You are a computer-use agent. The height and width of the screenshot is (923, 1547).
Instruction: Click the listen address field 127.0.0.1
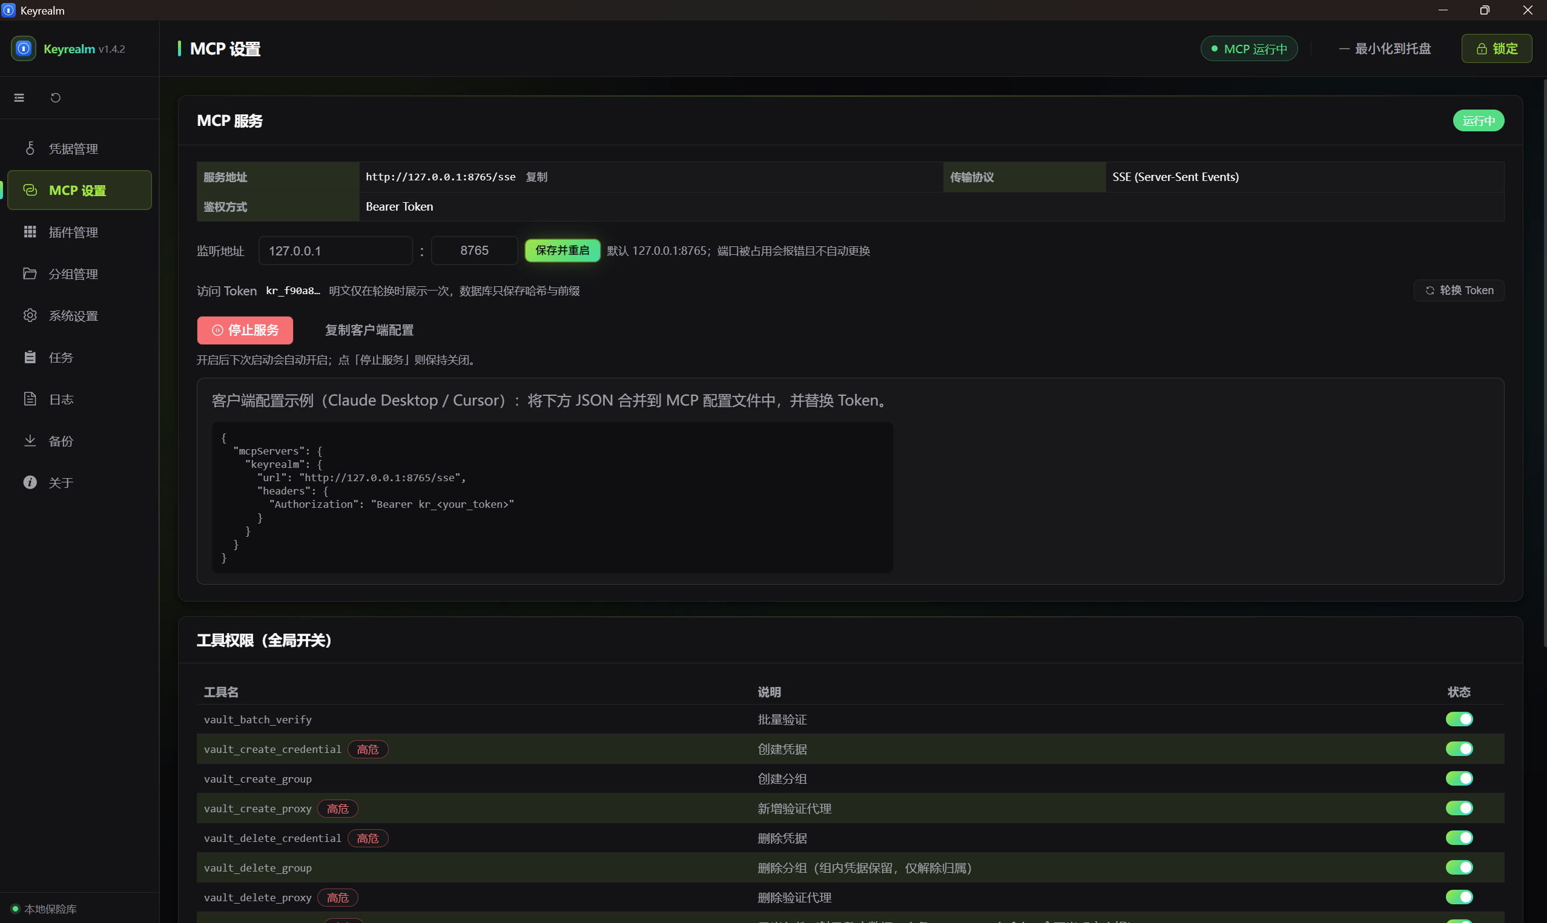pos(335,251)
